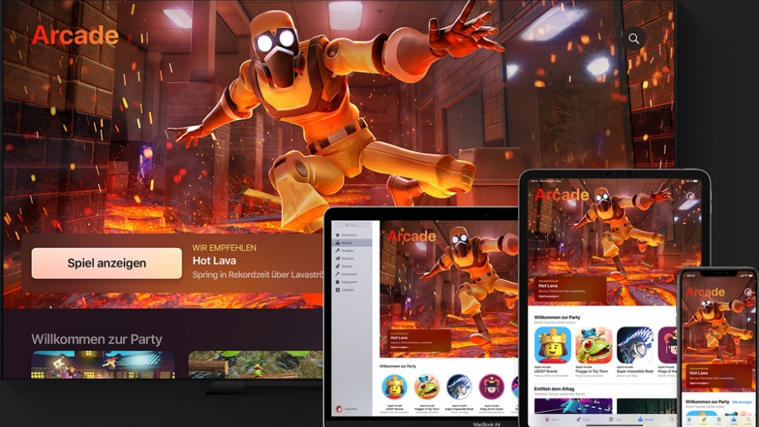Tap 'Spiel anzeigen' on the iPad Hot Lava card
Viewport: 759px width, 427px height.
click(x=549, y=296)
